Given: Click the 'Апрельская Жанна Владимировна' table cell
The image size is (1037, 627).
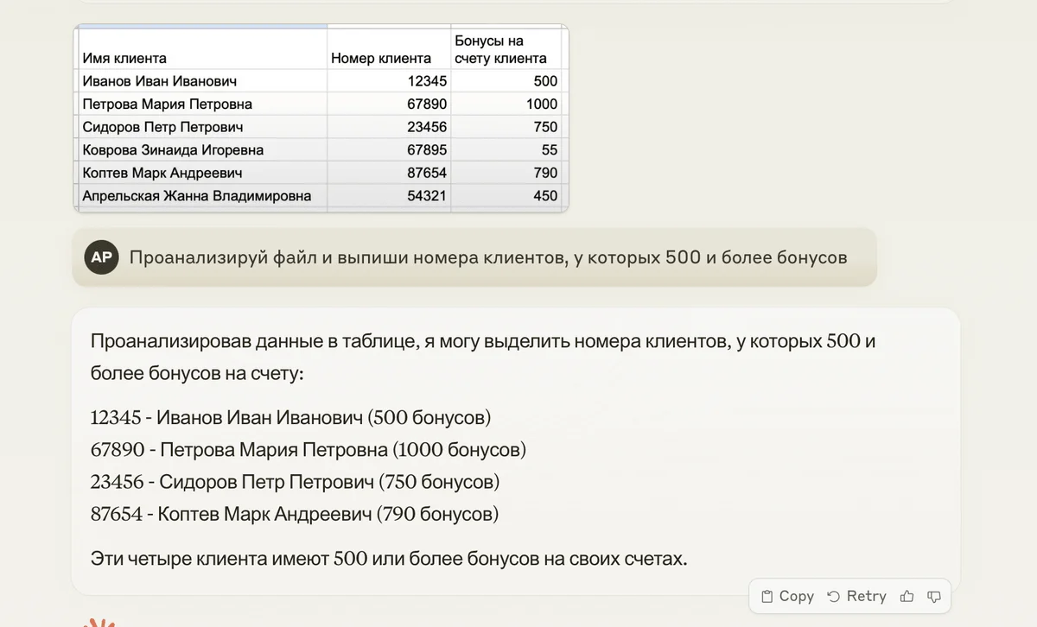Looking at the screenshot, I should [196, 196].
